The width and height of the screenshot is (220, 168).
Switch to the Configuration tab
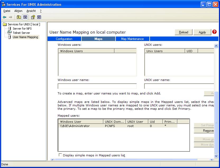tap(64, 39)
